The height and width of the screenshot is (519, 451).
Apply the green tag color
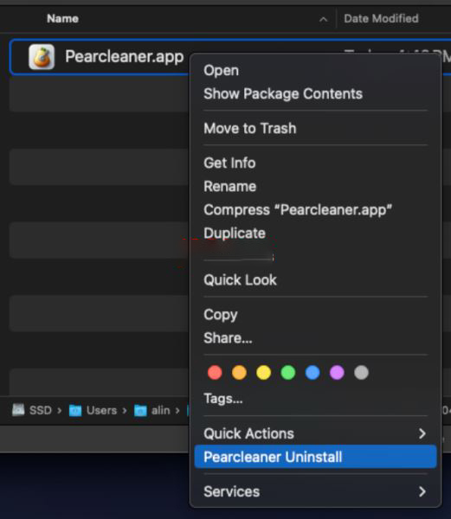[288, 373]
